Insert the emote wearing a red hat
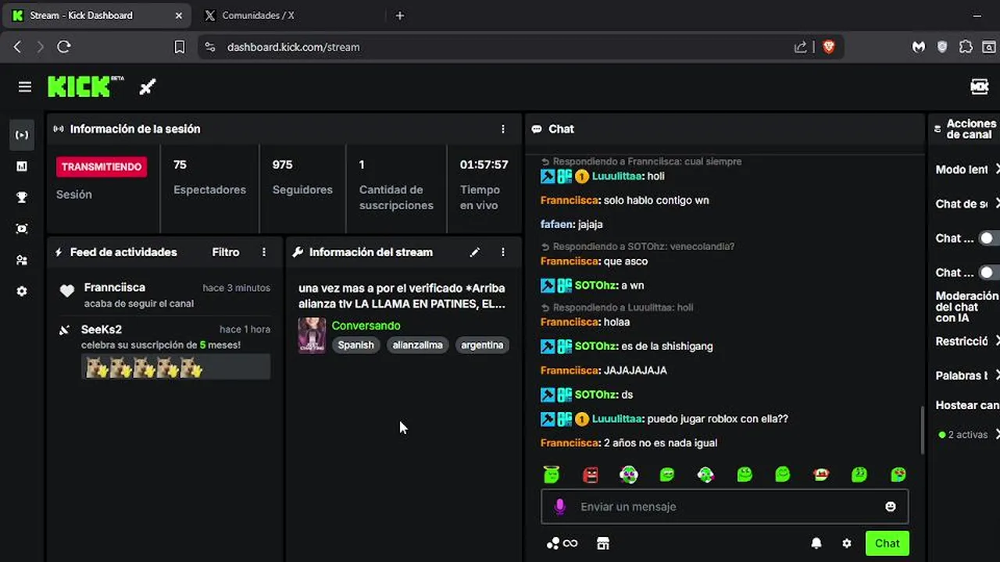The height and width of the screenshot is (562, 1000). (x=821, y=474)
